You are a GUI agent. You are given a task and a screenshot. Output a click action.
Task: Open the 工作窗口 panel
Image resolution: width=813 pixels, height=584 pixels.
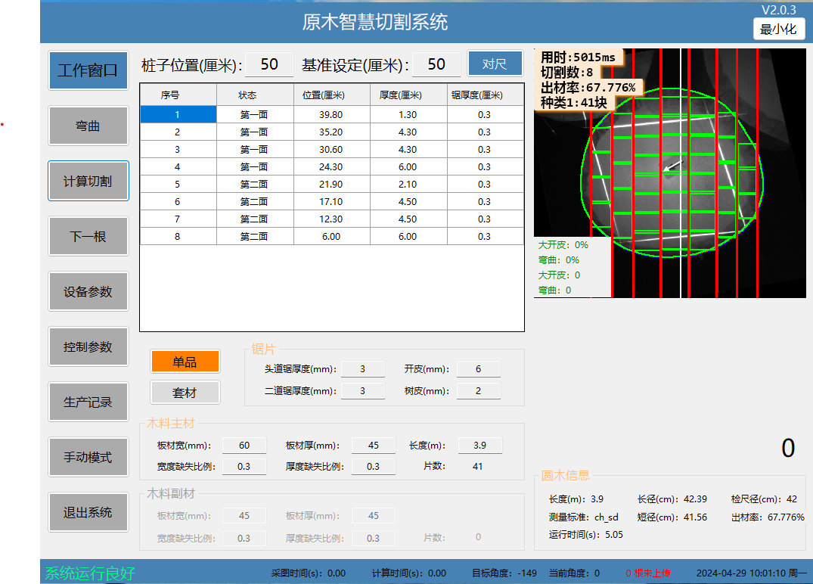coord(88,71)
